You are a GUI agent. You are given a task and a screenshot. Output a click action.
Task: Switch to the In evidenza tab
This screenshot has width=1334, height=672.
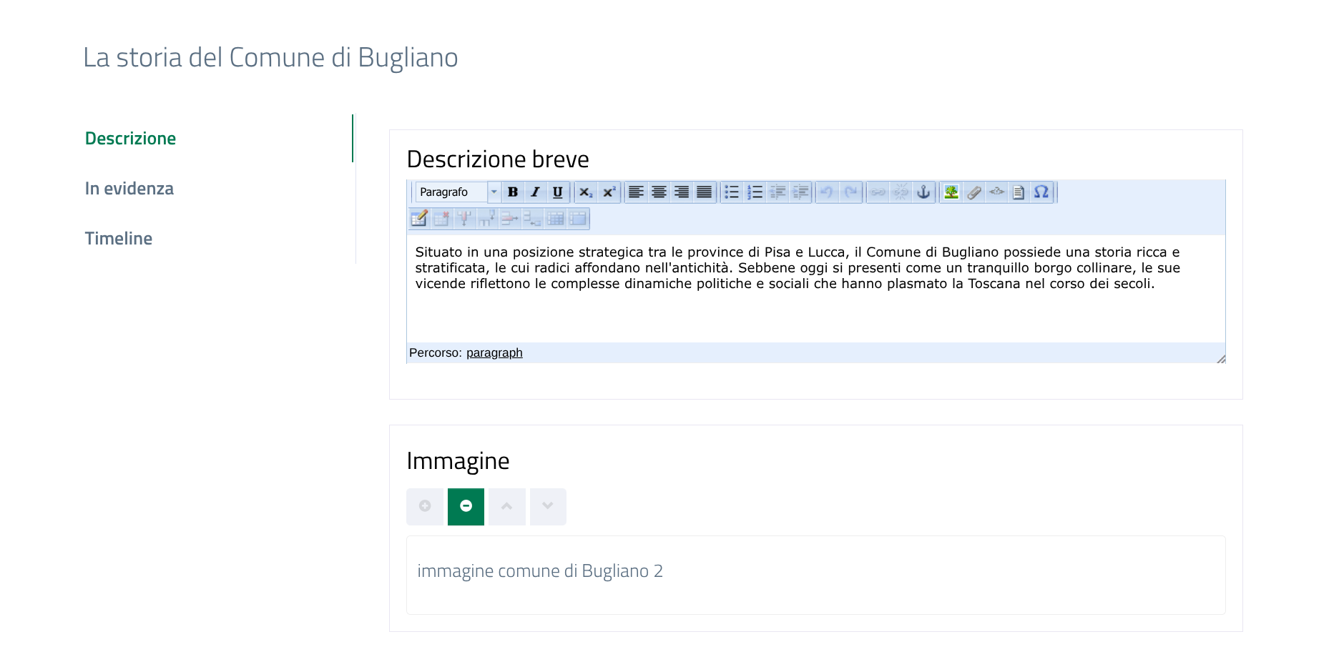129,189
